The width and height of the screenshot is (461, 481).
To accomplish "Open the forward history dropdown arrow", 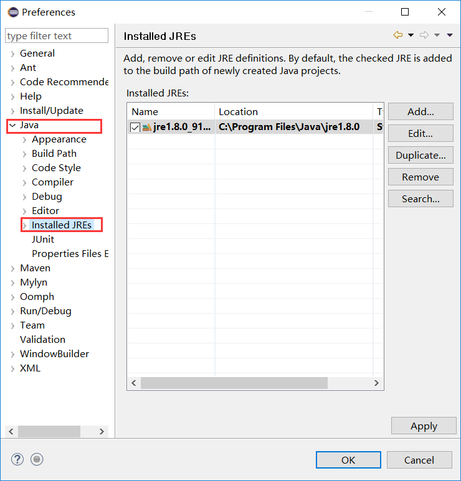I will (x=437, y=35).
